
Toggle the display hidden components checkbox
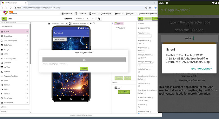(94, 23)
